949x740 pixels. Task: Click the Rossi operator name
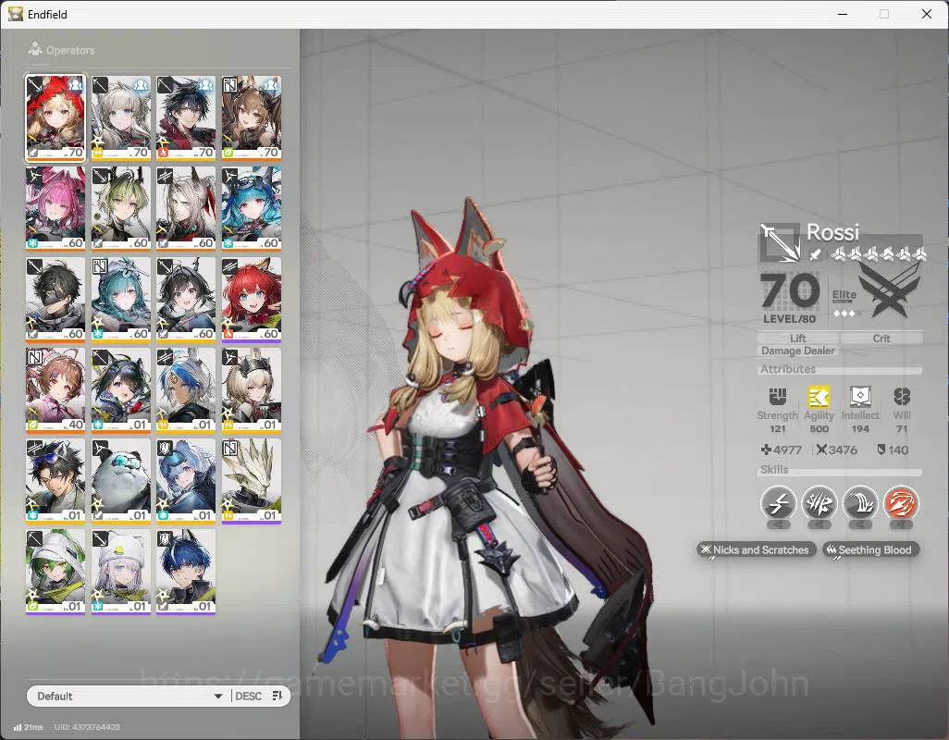pyautogui.click(x=832, y=232)
